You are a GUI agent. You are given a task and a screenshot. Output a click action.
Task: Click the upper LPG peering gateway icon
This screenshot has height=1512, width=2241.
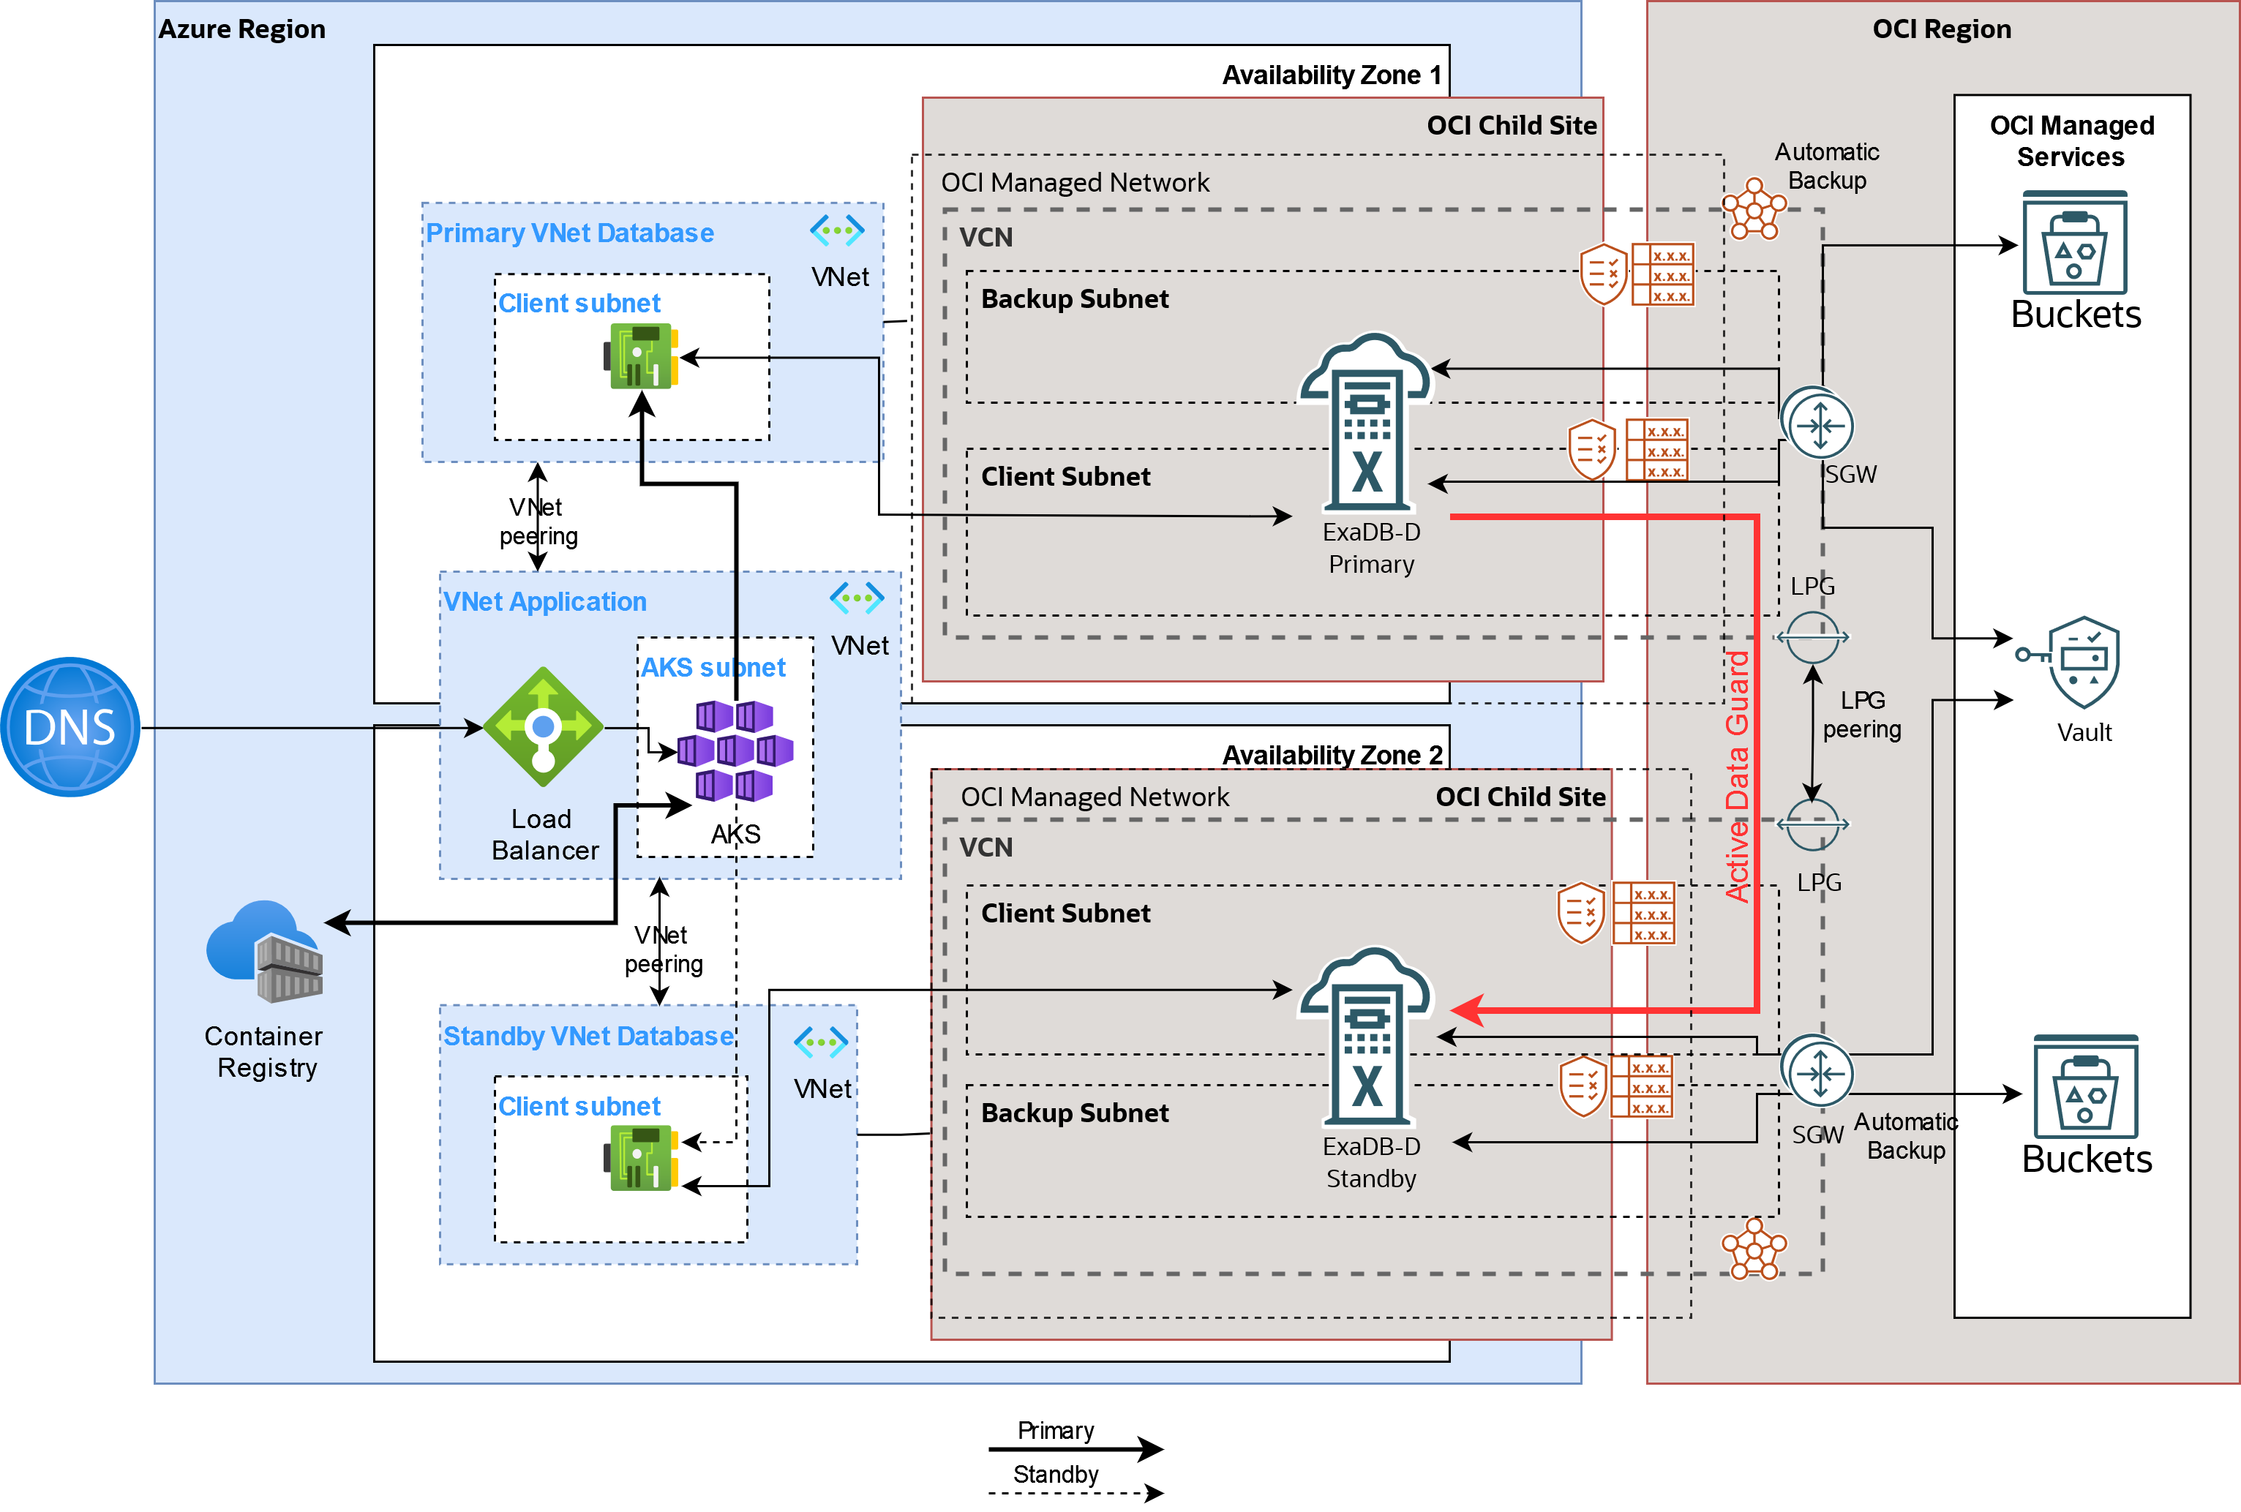pos(1812,637)
